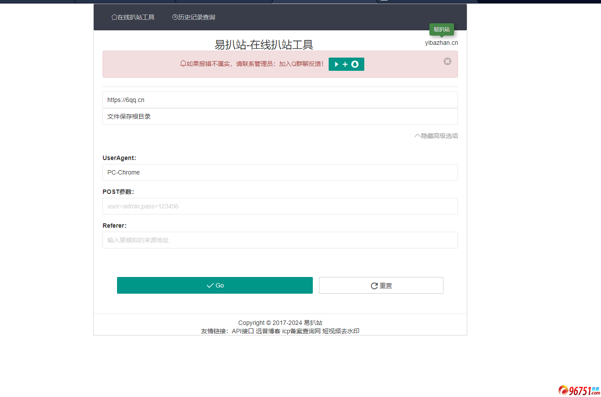Focus the URL field containing https://6qq.cn

click(280, 100)
